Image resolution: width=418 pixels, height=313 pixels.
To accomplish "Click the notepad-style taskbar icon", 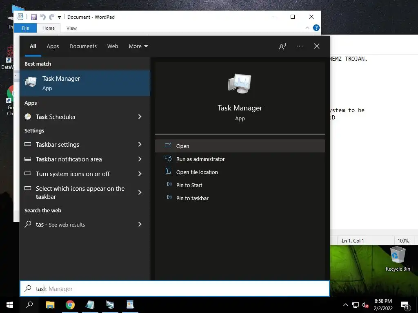I will (x=90, y=305).
